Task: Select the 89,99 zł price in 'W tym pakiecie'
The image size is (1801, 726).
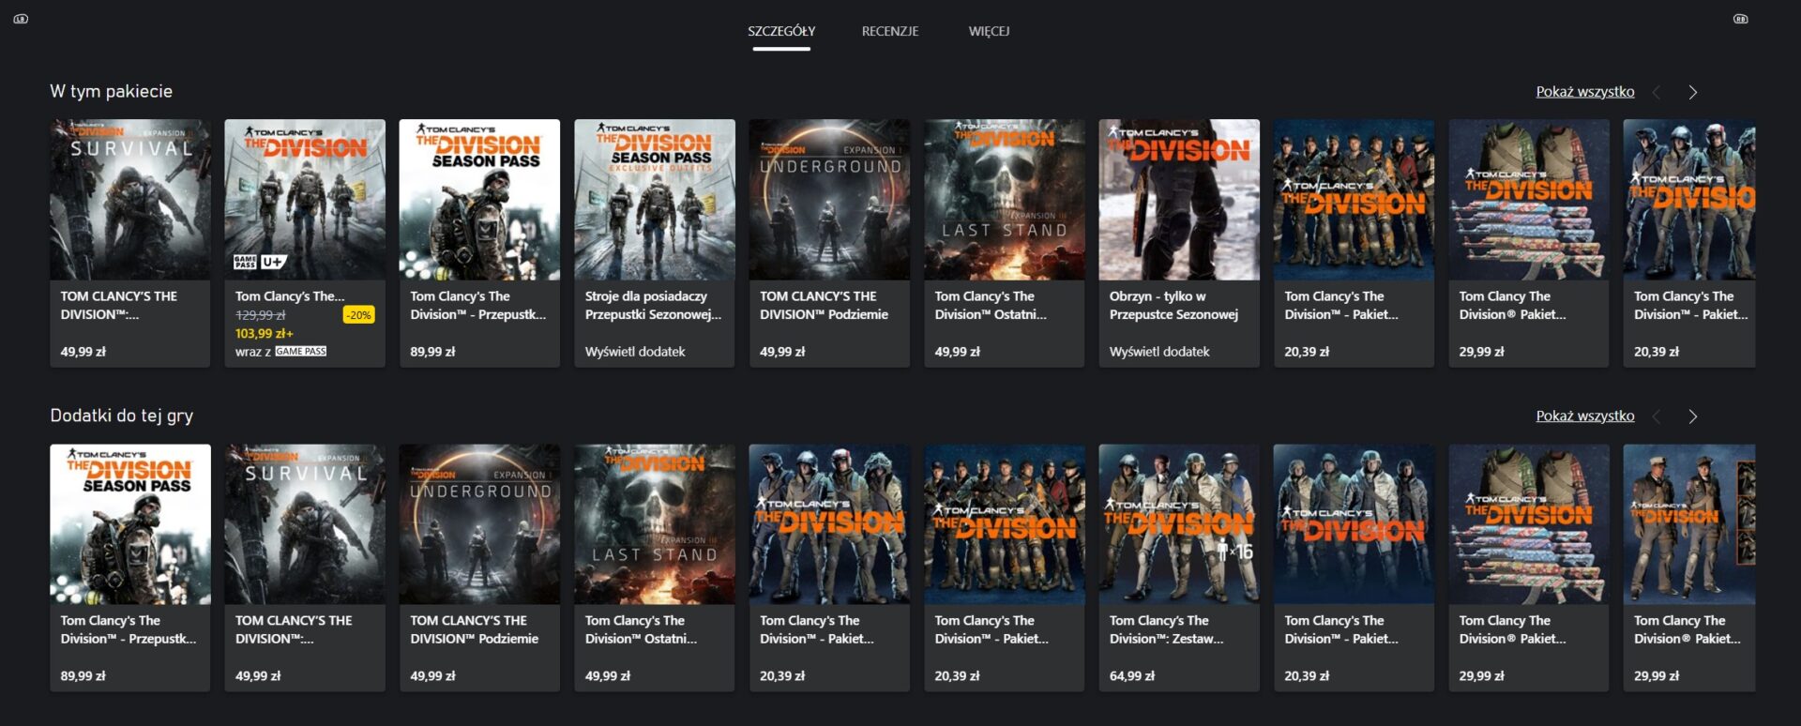Action: [x=432, y=352]
